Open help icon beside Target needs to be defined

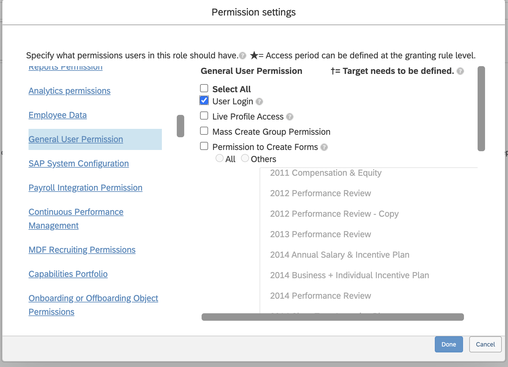460,71
